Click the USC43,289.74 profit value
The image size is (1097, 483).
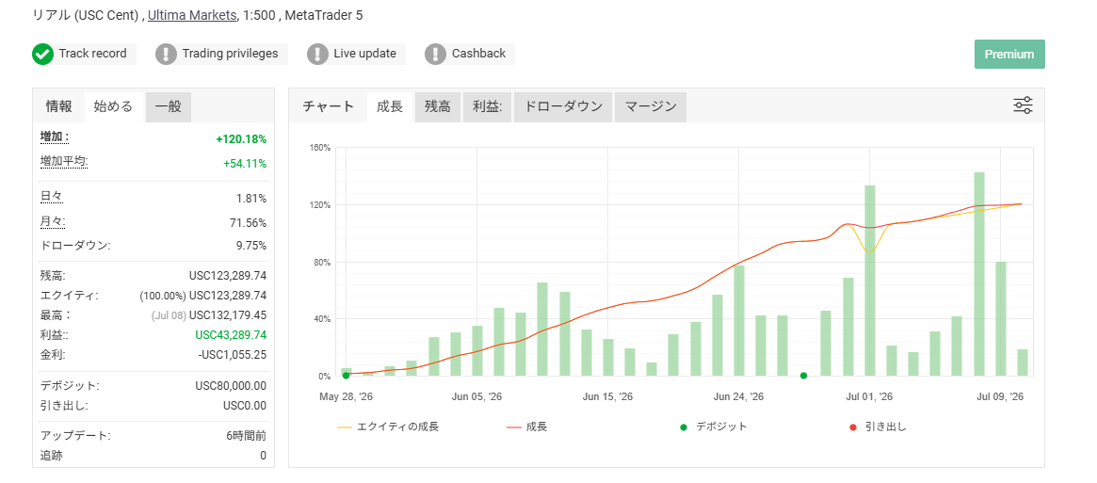click(x=231, y=334)
